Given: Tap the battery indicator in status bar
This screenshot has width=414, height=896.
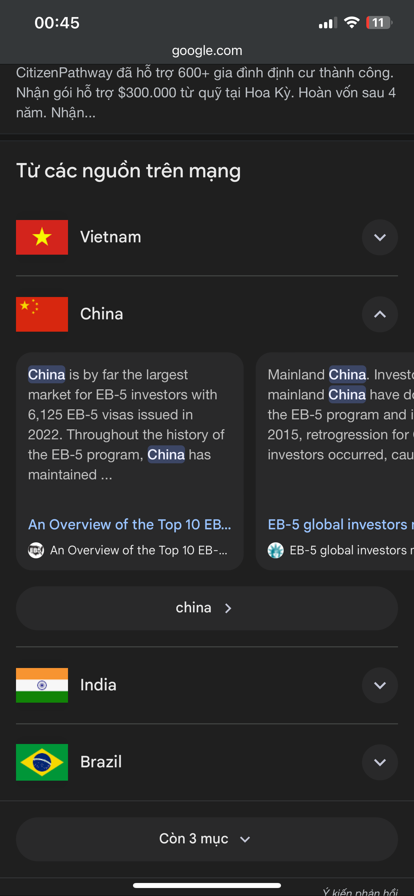Looking at the screenshot, I should point(379,23).
